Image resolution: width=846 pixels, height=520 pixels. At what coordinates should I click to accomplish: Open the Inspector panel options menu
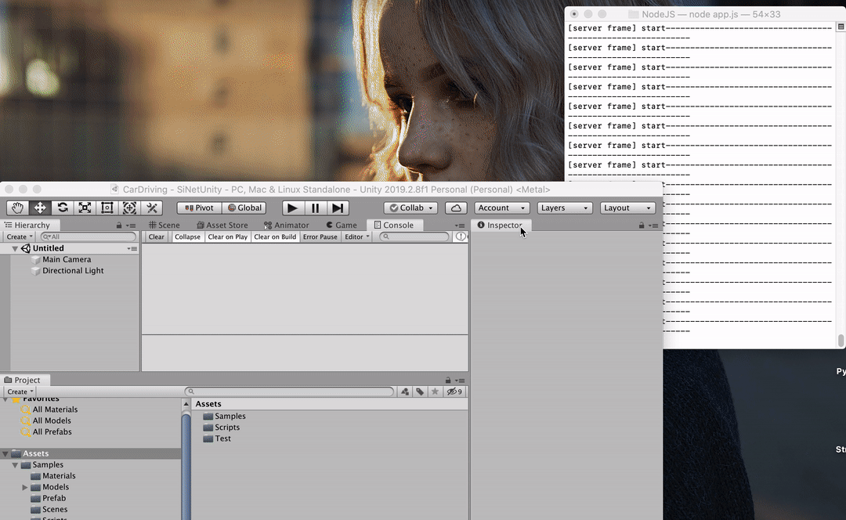coord(653,226)
